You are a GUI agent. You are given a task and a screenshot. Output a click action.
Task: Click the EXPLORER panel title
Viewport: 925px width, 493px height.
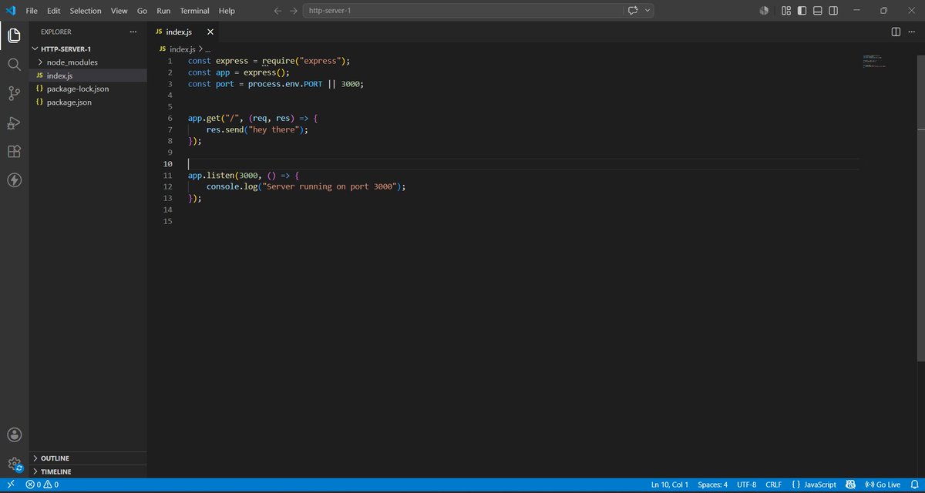[56, 32]
